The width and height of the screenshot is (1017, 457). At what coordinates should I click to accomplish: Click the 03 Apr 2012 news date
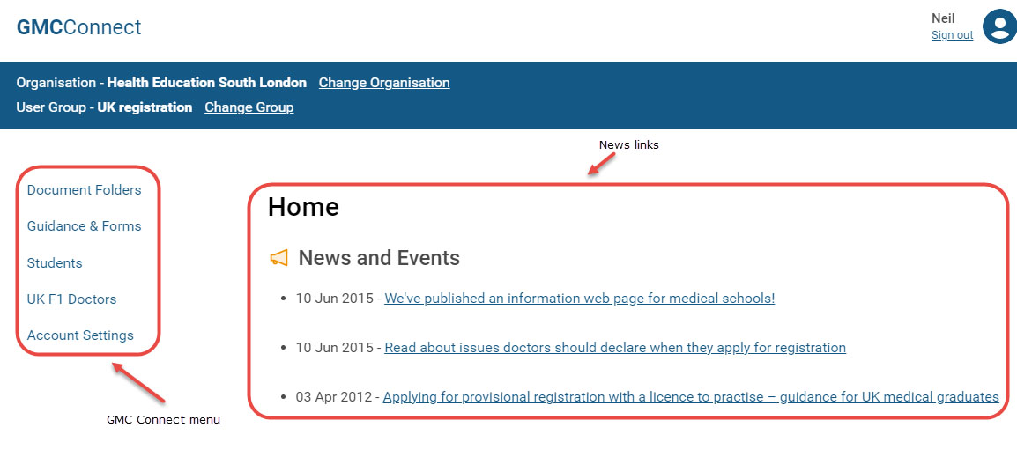pos(334,397)
